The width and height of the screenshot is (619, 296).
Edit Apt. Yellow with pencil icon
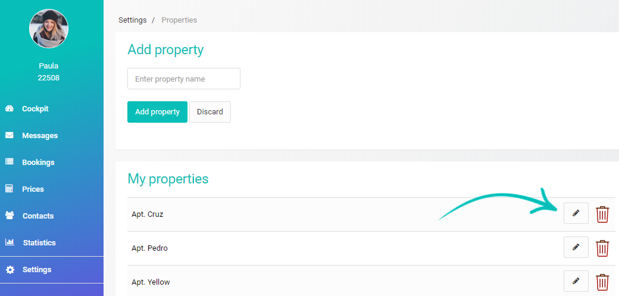coord(576,281)
